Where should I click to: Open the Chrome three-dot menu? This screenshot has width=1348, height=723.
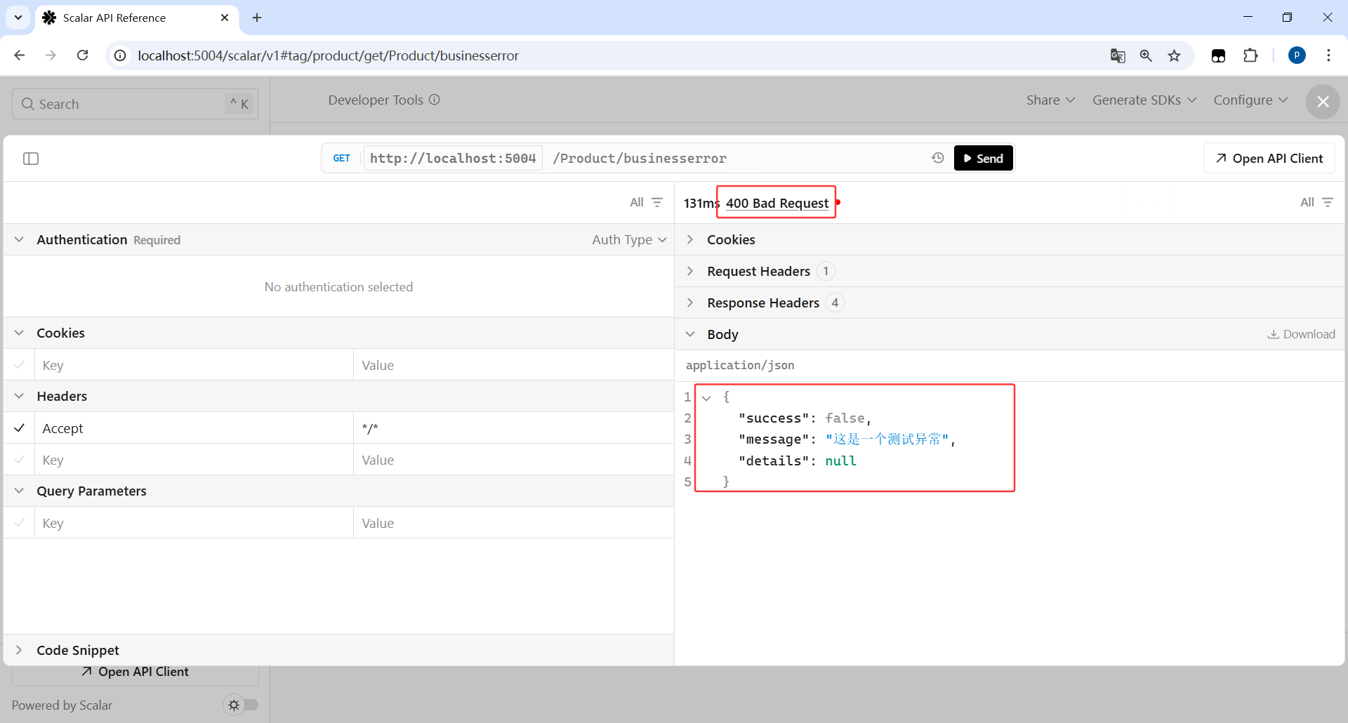pyautogui.click(x=1328, y=55)
